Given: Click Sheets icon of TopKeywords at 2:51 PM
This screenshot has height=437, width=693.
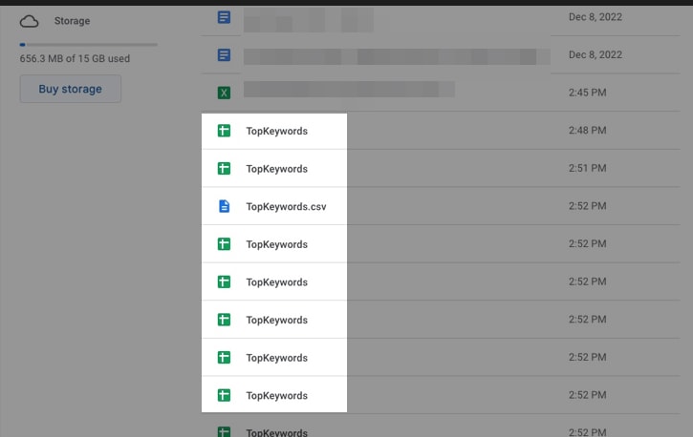Looking at the screenshot, I should point(224,169).
